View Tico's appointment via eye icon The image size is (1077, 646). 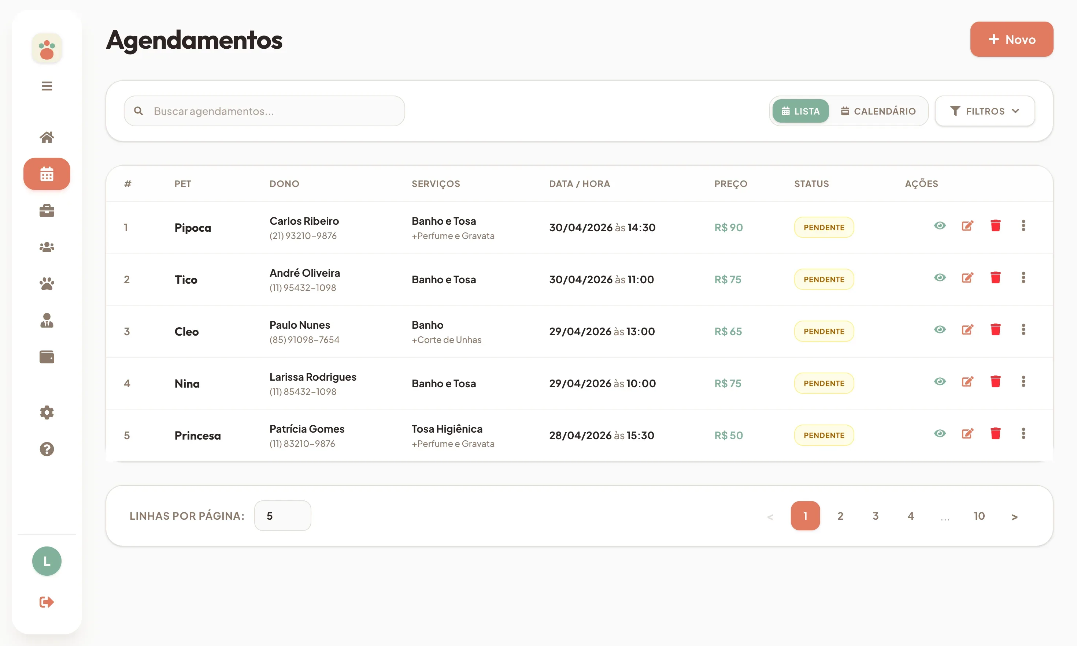pos(940,277)
